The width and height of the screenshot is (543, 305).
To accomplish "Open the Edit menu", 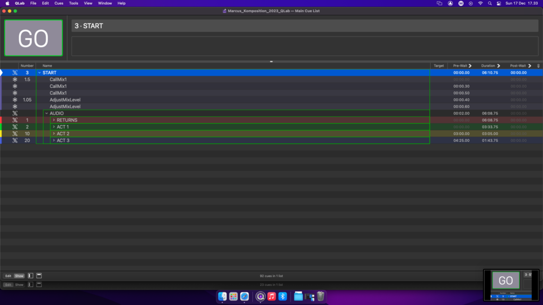I will [46, 3].
